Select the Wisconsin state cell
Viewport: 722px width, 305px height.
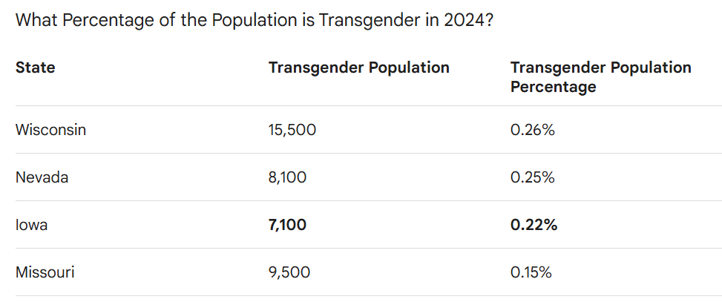50,130
